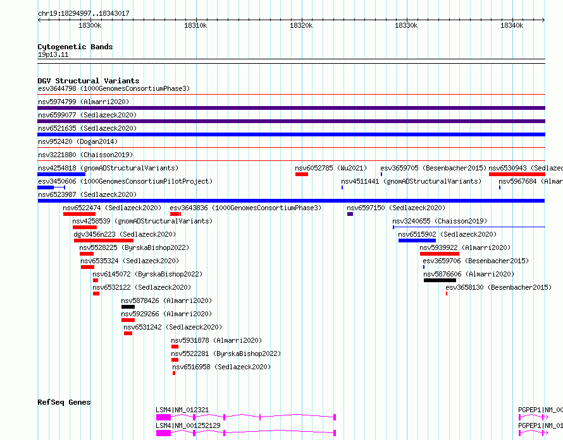The width and height of the screenshot is (563, 440).
Task: Select the esv3659705 (Besenbacher2015) label
Action: coord(433,168)
